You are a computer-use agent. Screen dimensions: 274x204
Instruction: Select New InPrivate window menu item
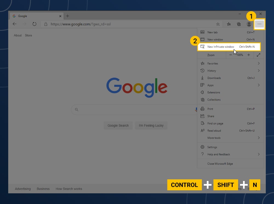[x=229, y=47]
